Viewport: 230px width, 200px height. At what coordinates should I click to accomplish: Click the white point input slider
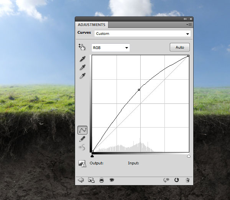189,156
